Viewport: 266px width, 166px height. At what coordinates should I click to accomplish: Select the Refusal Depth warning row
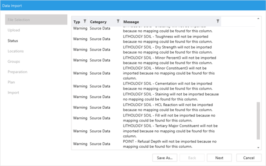pyautogui.click(x=170, y=144)
